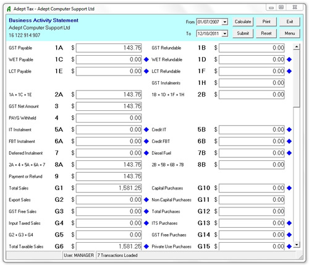Click the 7 Transactions Loaded status text
Screen dimensions: 309x265
click(117, 256)
